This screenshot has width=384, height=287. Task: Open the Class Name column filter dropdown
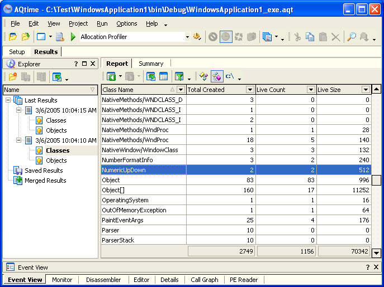(181, 90)
